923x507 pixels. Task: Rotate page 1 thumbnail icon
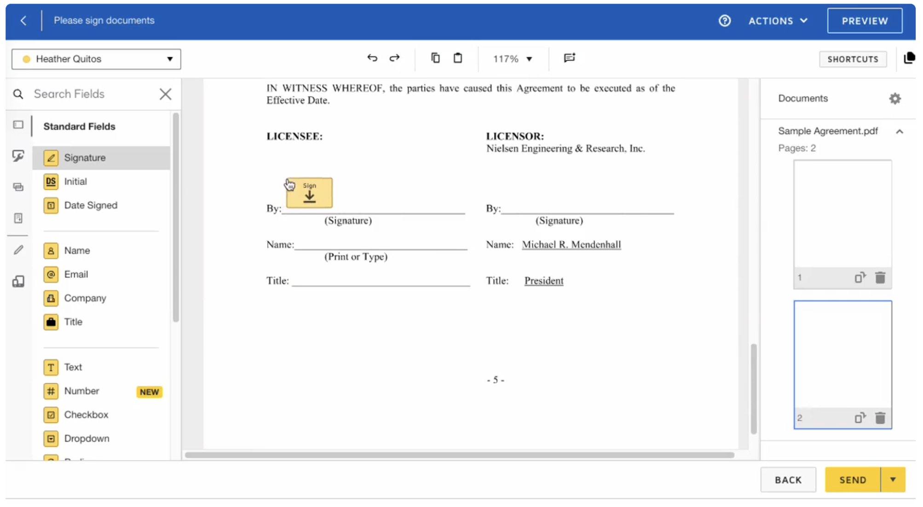point(860,277)
